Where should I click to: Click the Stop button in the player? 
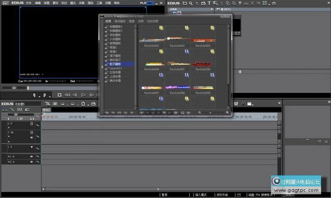[60, 95]
